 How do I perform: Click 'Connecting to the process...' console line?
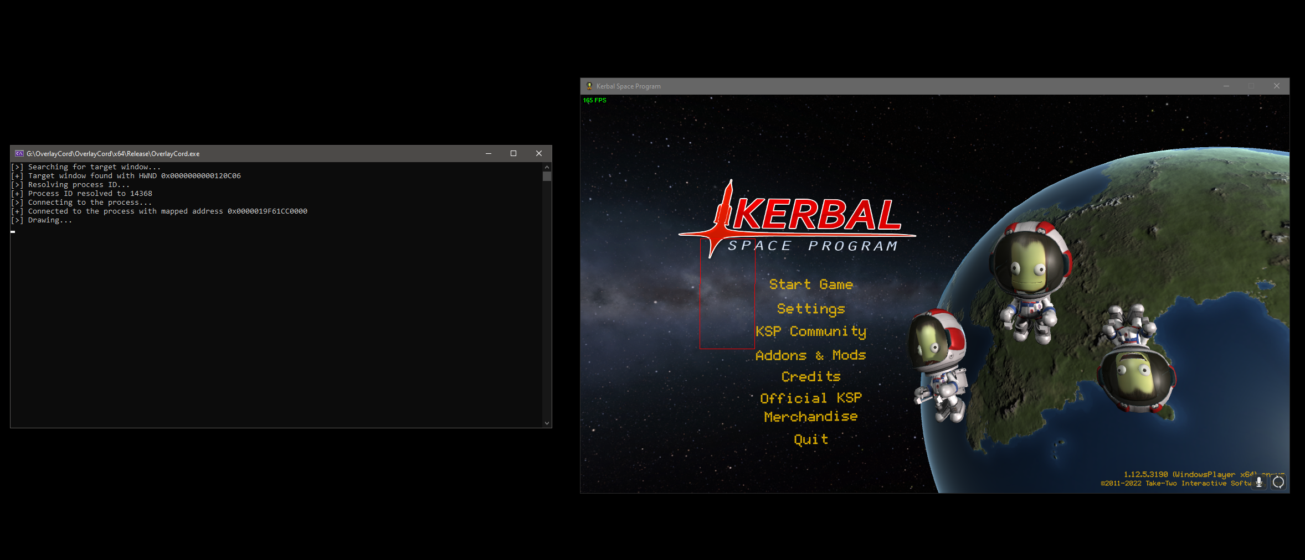tap(81, 203)
